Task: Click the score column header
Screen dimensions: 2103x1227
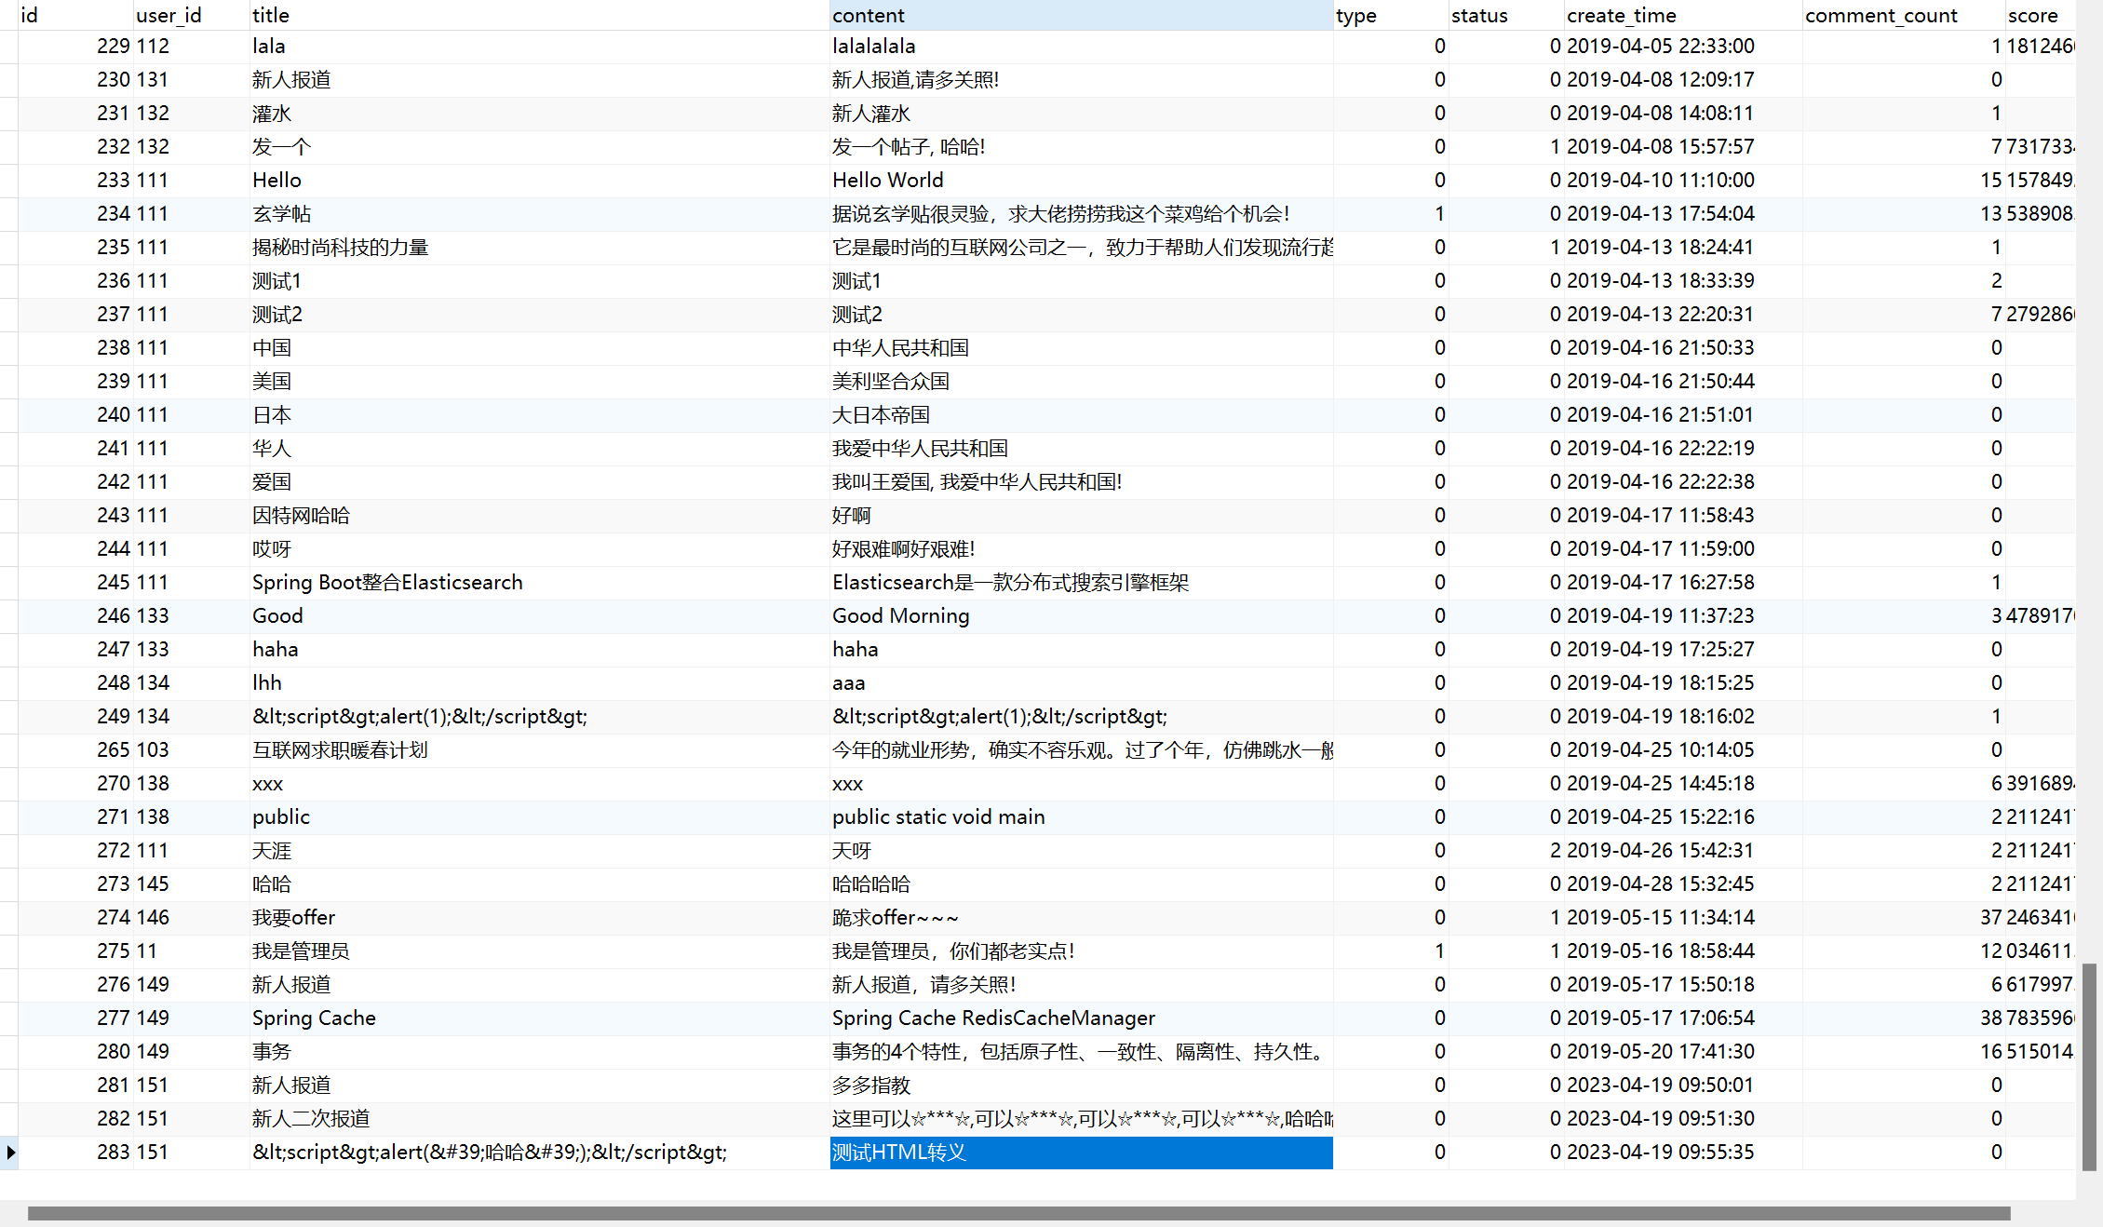Action: pyautogui.click(x=2041, y=15)
